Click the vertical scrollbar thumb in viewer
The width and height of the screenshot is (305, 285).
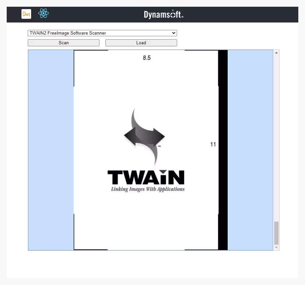[276, 233]
